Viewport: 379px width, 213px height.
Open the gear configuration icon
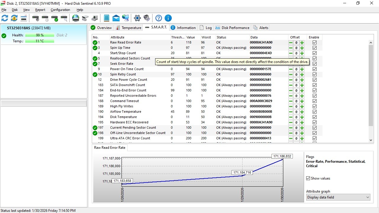click(137, 18)
